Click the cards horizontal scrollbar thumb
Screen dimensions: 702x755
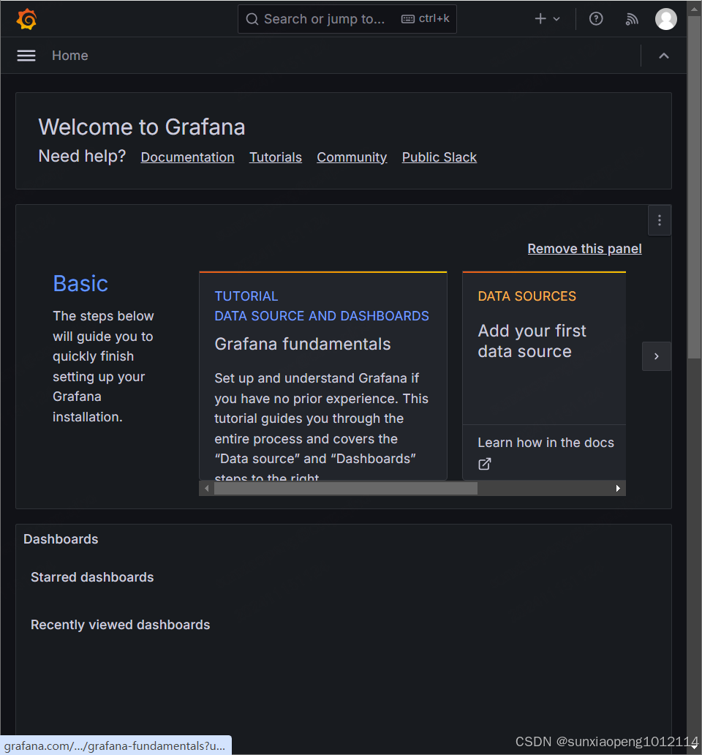click(x=345, y=488)
